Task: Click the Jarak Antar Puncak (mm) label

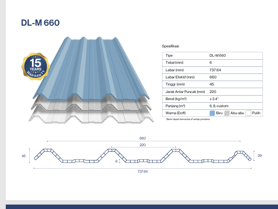Action: 185,92
